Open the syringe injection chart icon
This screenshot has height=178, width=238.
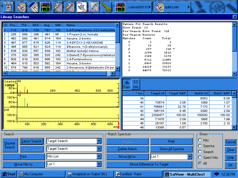[x=94, y=7]
